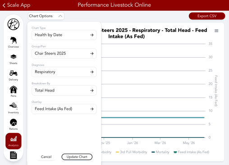
Task: Click the chart title text
Action: pos(154,33)
